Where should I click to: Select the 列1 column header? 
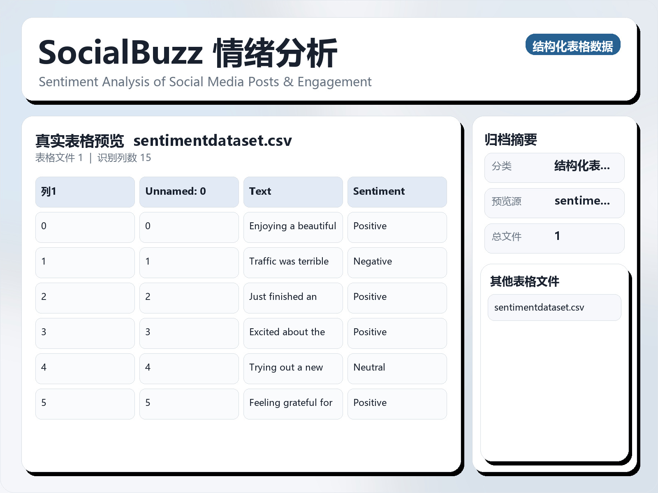[x=84, y=191]
